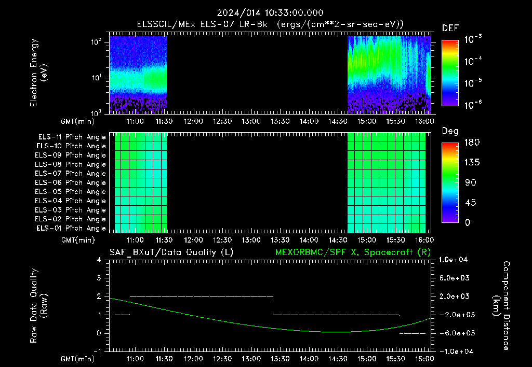This screenshot has width=532, height=367.
Task: Click the plot timestamp title 2024/014 10:33:00.000
Action: [x=270, y=13]
